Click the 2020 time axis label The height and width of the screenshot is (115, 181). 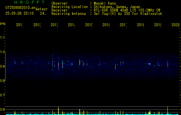click(x=176, y=25)
